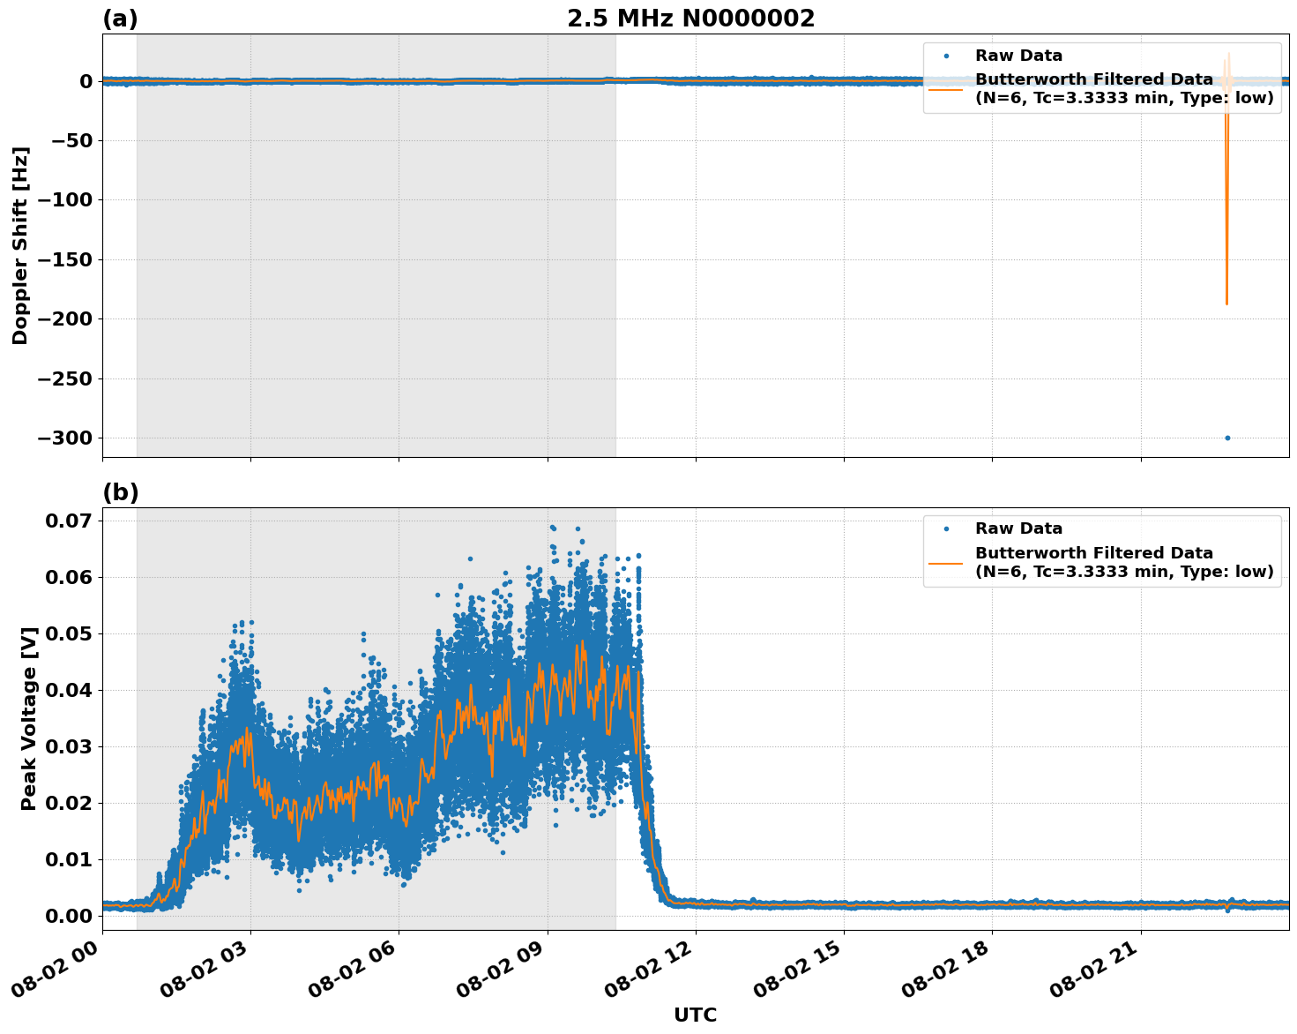Expand the legend box in panel (a)
The width and height of the screenshot is (1297, 1034).
pyautogui.click(x=1103, y=78)
